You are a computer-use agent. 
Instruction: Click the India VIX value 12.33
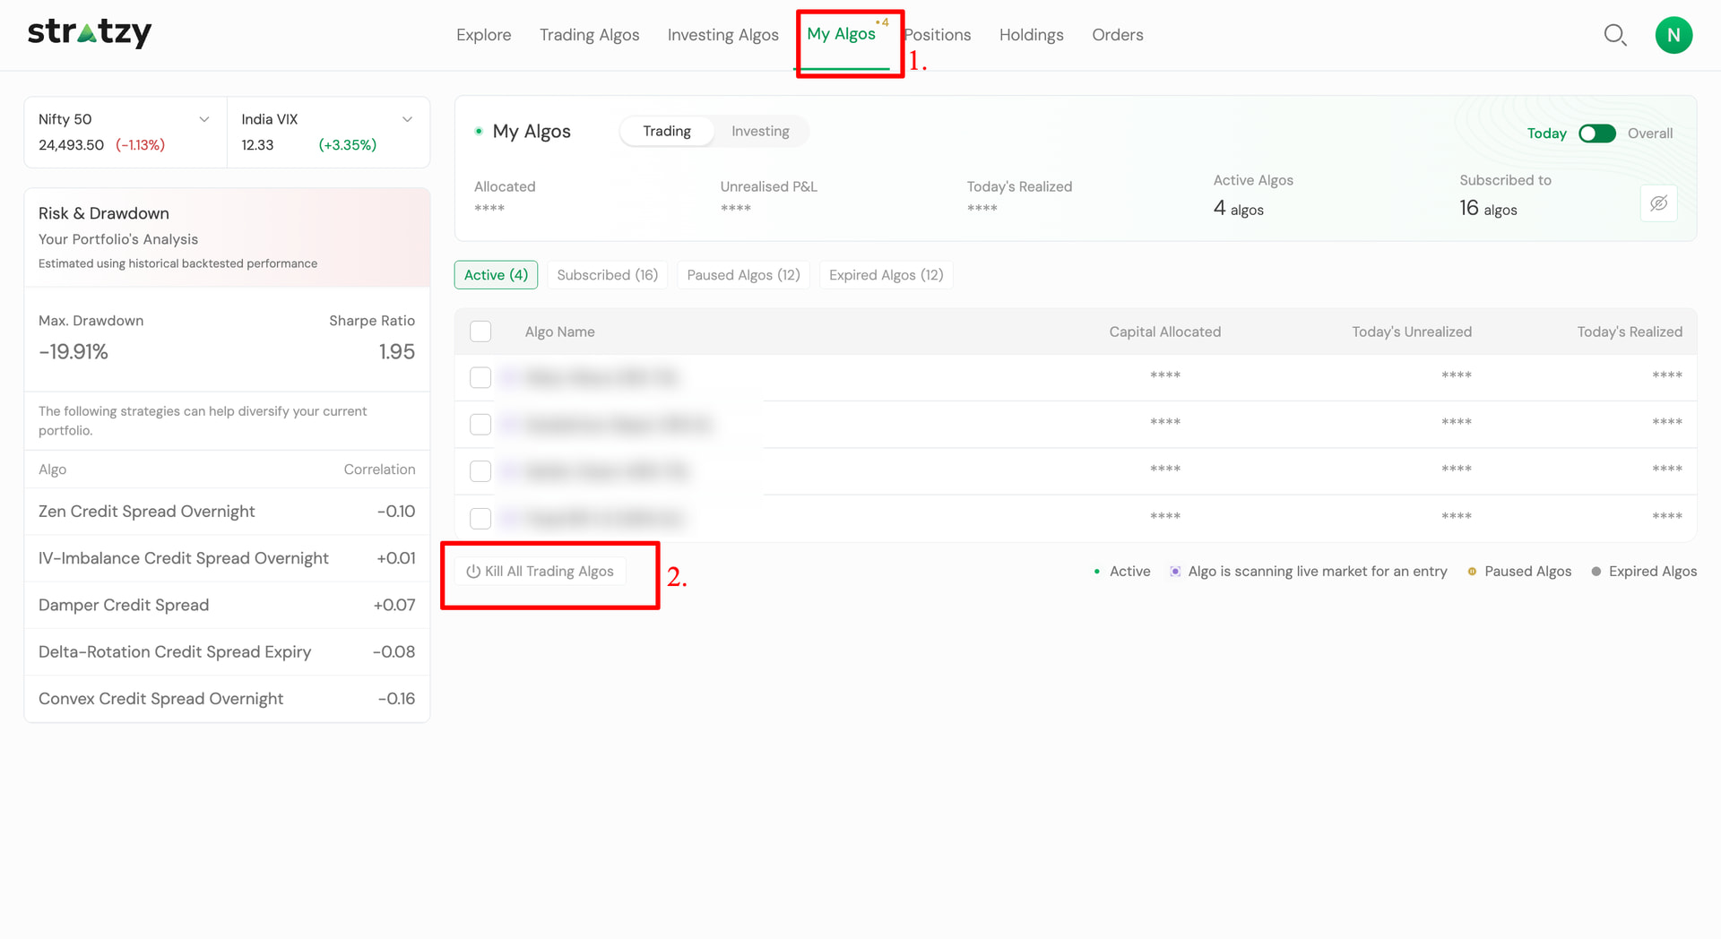(257, 145)
